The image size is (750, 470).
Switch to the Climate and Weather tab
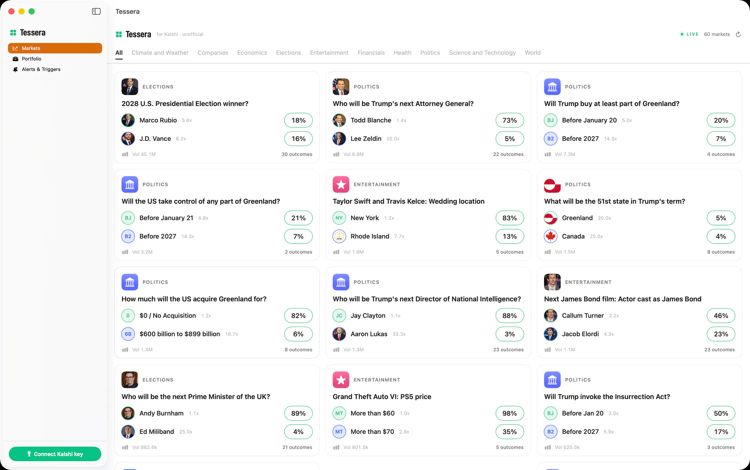160,53
